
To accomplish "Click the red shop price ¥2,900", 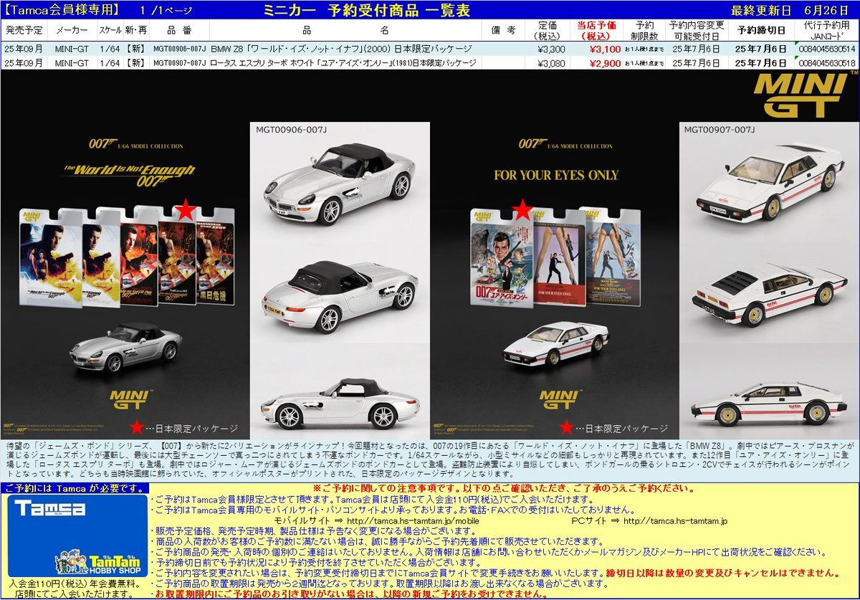I will (606, 63).
